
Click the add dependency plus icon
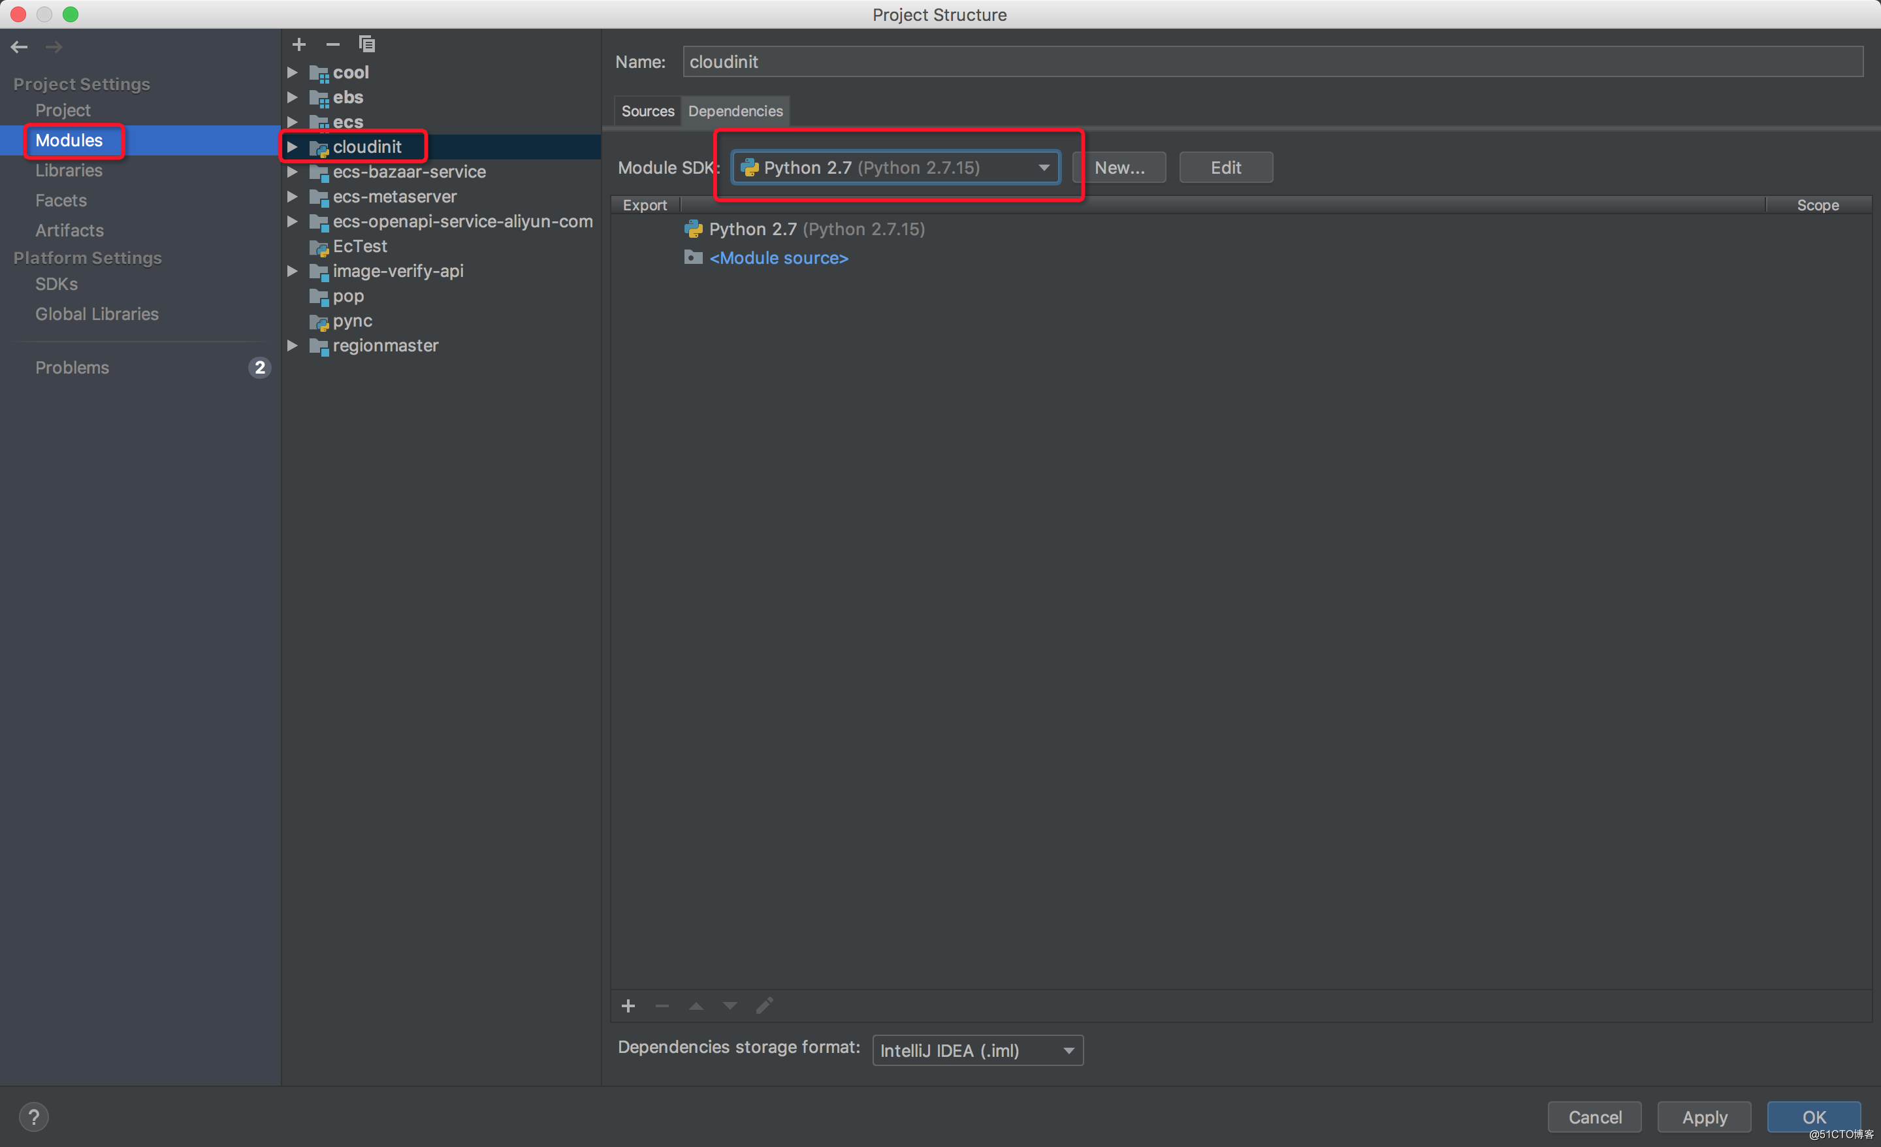click(x=628, y=1006)
